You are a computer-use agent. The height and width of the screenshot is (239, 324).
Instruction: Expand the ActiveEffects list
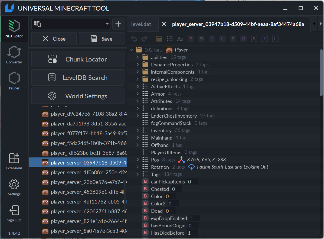pos(138,86)
